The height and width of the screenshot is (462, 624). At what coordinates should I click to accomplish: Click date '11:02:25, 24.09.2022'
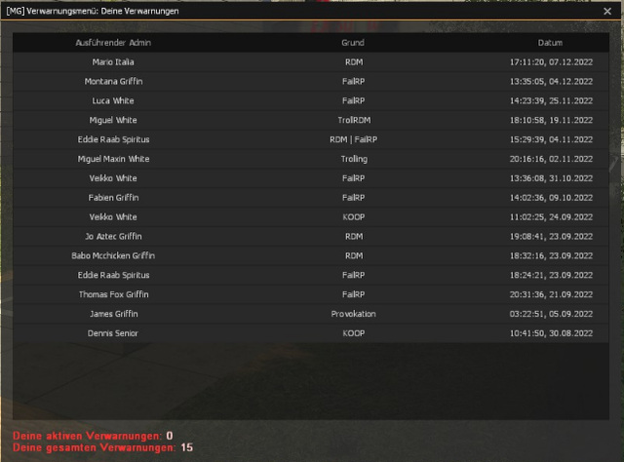click(551, 217)
